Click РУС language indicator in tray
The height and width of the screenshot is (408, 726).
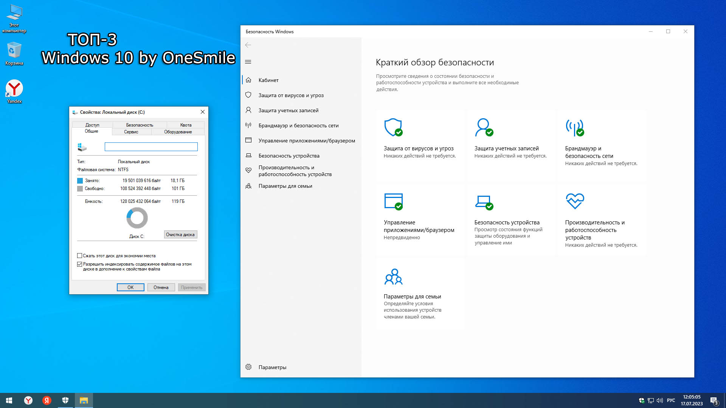click(671, 400)
